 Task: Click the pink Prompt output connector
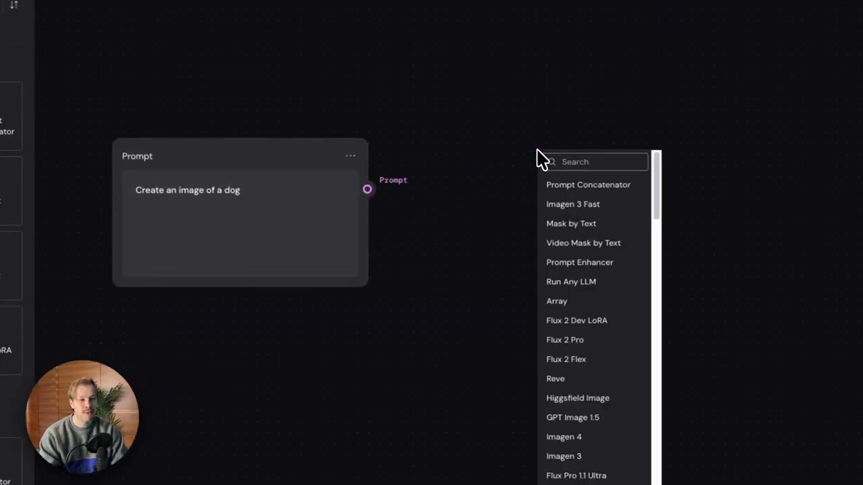pyautogui.click(x=367, y=189)
